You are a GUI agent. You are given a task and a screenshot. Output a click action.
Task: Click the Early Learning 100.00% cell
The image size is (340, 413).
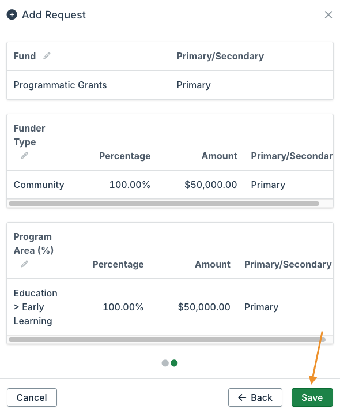point(123,307)
